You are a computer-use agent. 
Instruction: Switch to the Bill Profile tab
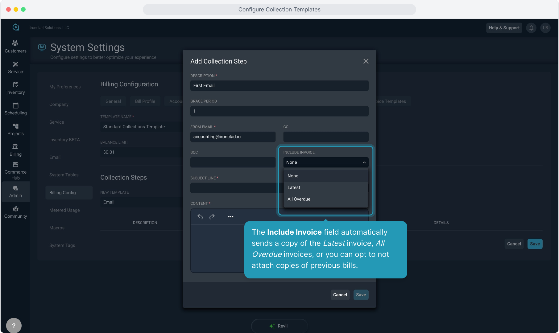coord(145,101)
